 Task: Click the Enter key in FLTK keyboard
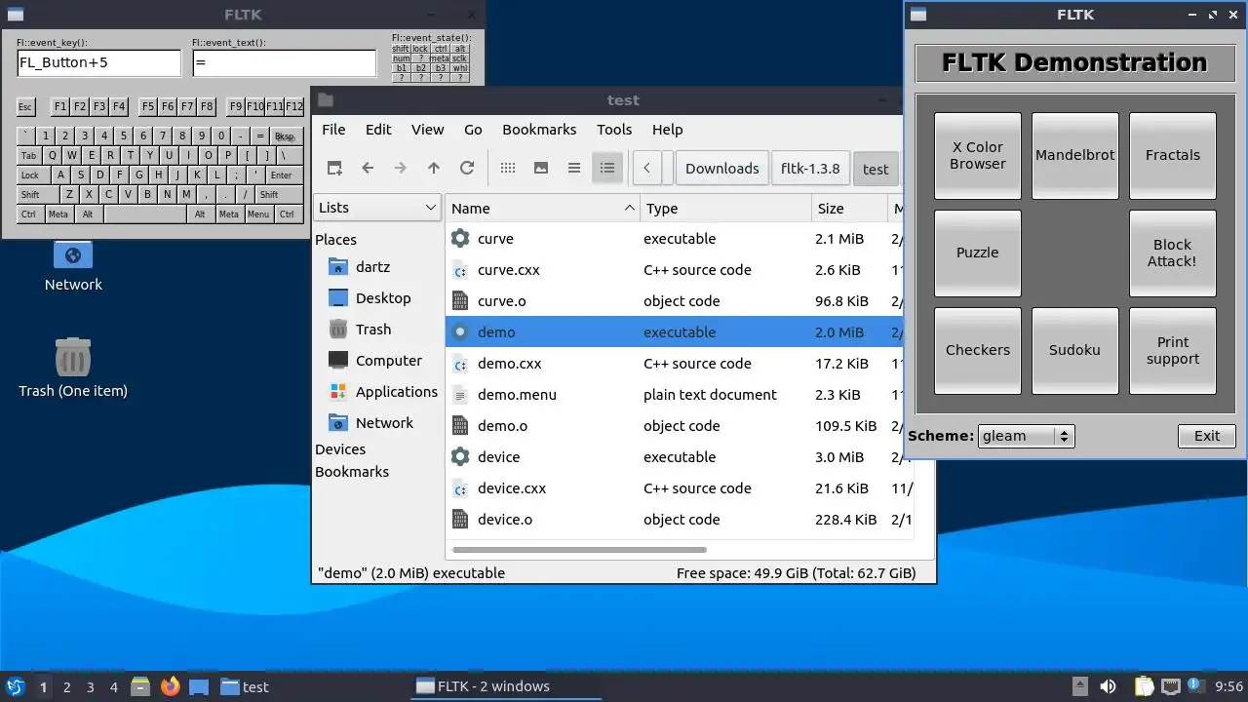tap(282, 175)
